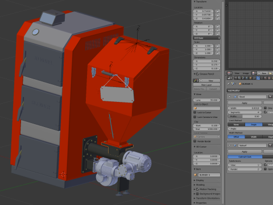Click the Subsurf modifier type icon
The height and width of the screenshot is (205, 273).
pyautogui.click(x=235, y=145)
